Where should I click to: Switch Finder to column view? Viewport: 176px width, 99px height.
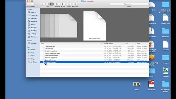tap(49, 4)
